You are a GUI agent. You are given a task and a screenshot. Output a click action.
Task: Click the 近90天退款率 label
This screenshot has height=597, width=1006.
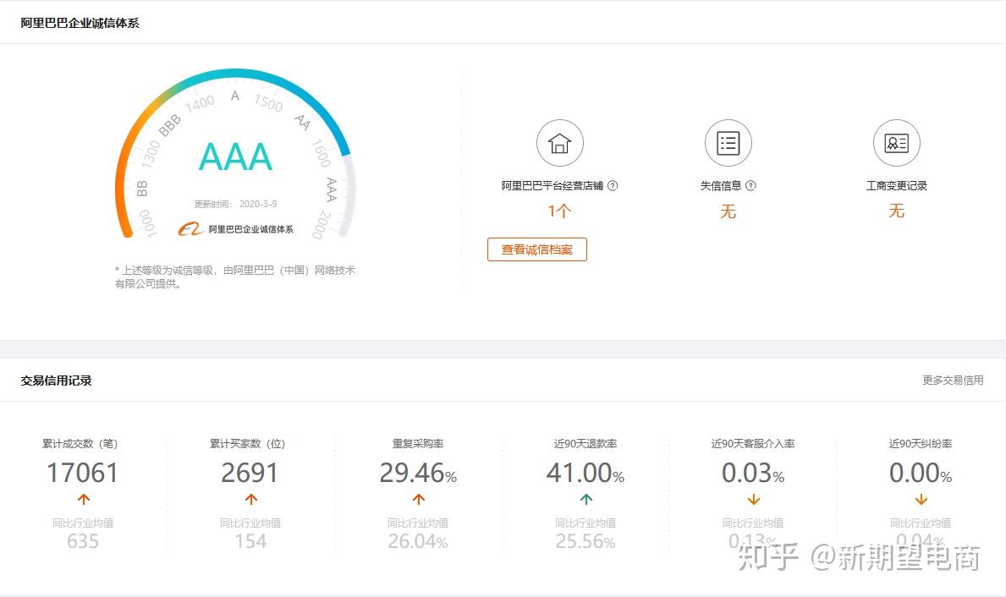point(585,444)
